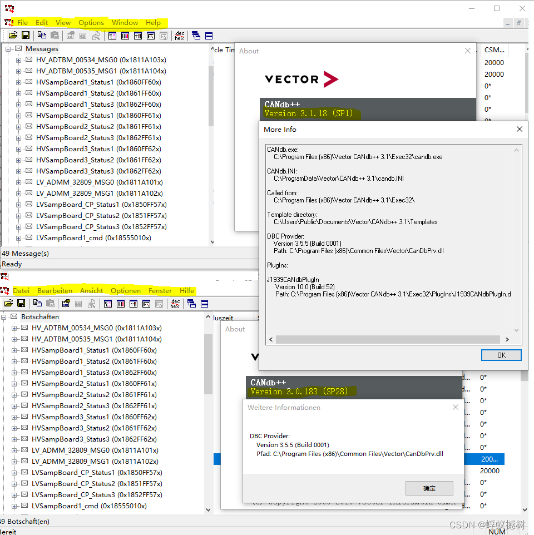This screenshot has height=535, width=534.
Task: Click edit object icon in German window toolbar
Action: point(66,303)
